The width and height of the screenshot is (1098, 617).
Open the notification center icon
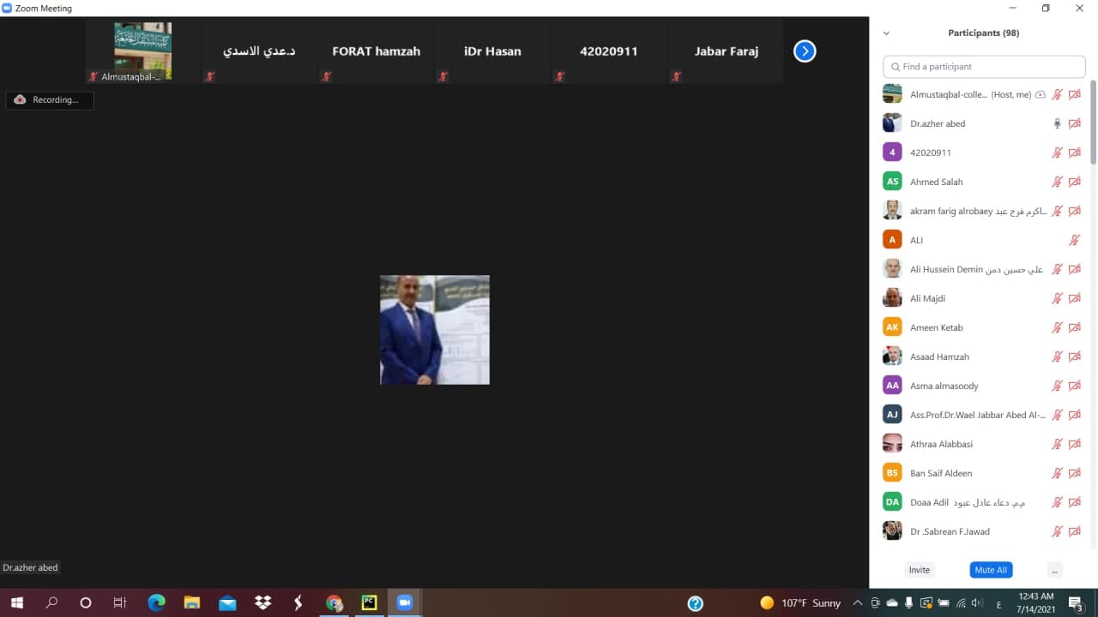1076,603
